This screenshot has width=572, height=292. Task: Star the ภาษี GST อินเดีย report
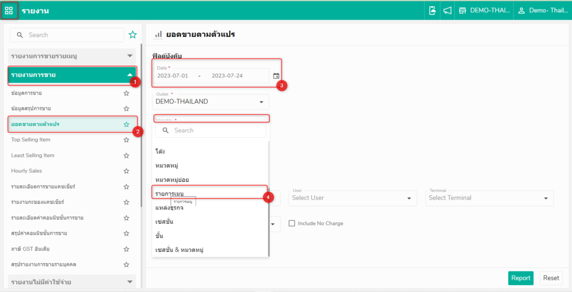[126, 249]
